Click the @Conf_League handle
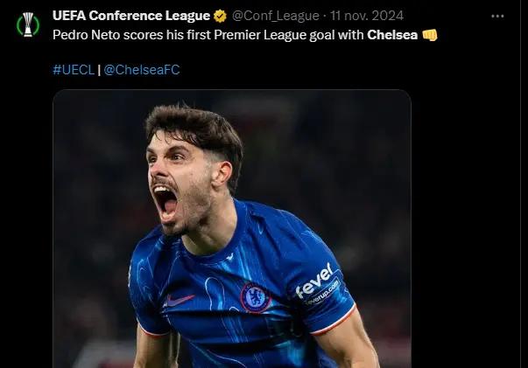This screenshot has height=368, width=528. 276,16
